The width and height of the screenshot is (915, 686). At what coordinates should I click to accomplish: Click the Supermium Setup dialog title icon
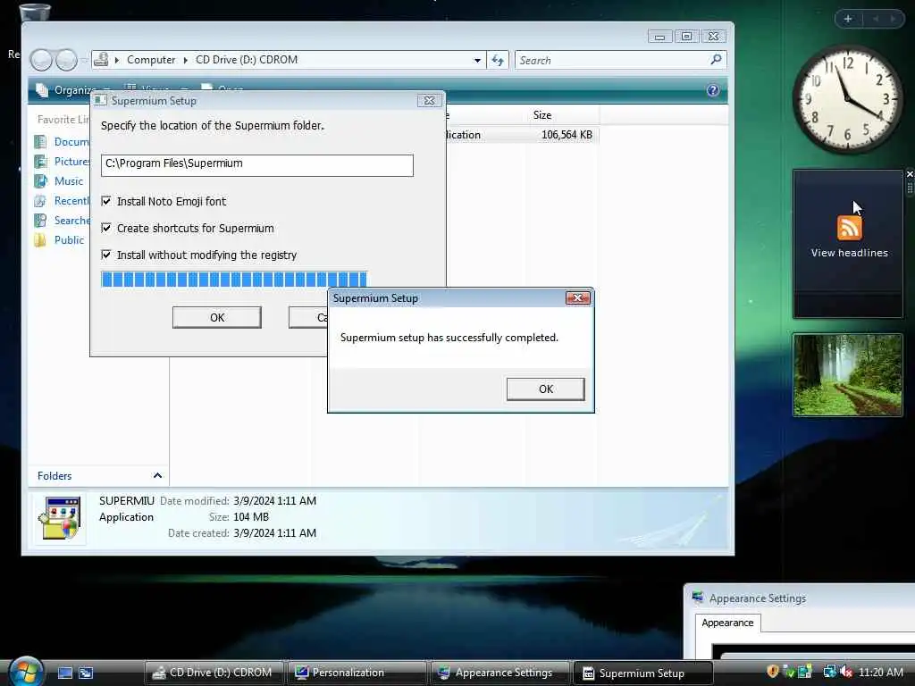(100, 100)
